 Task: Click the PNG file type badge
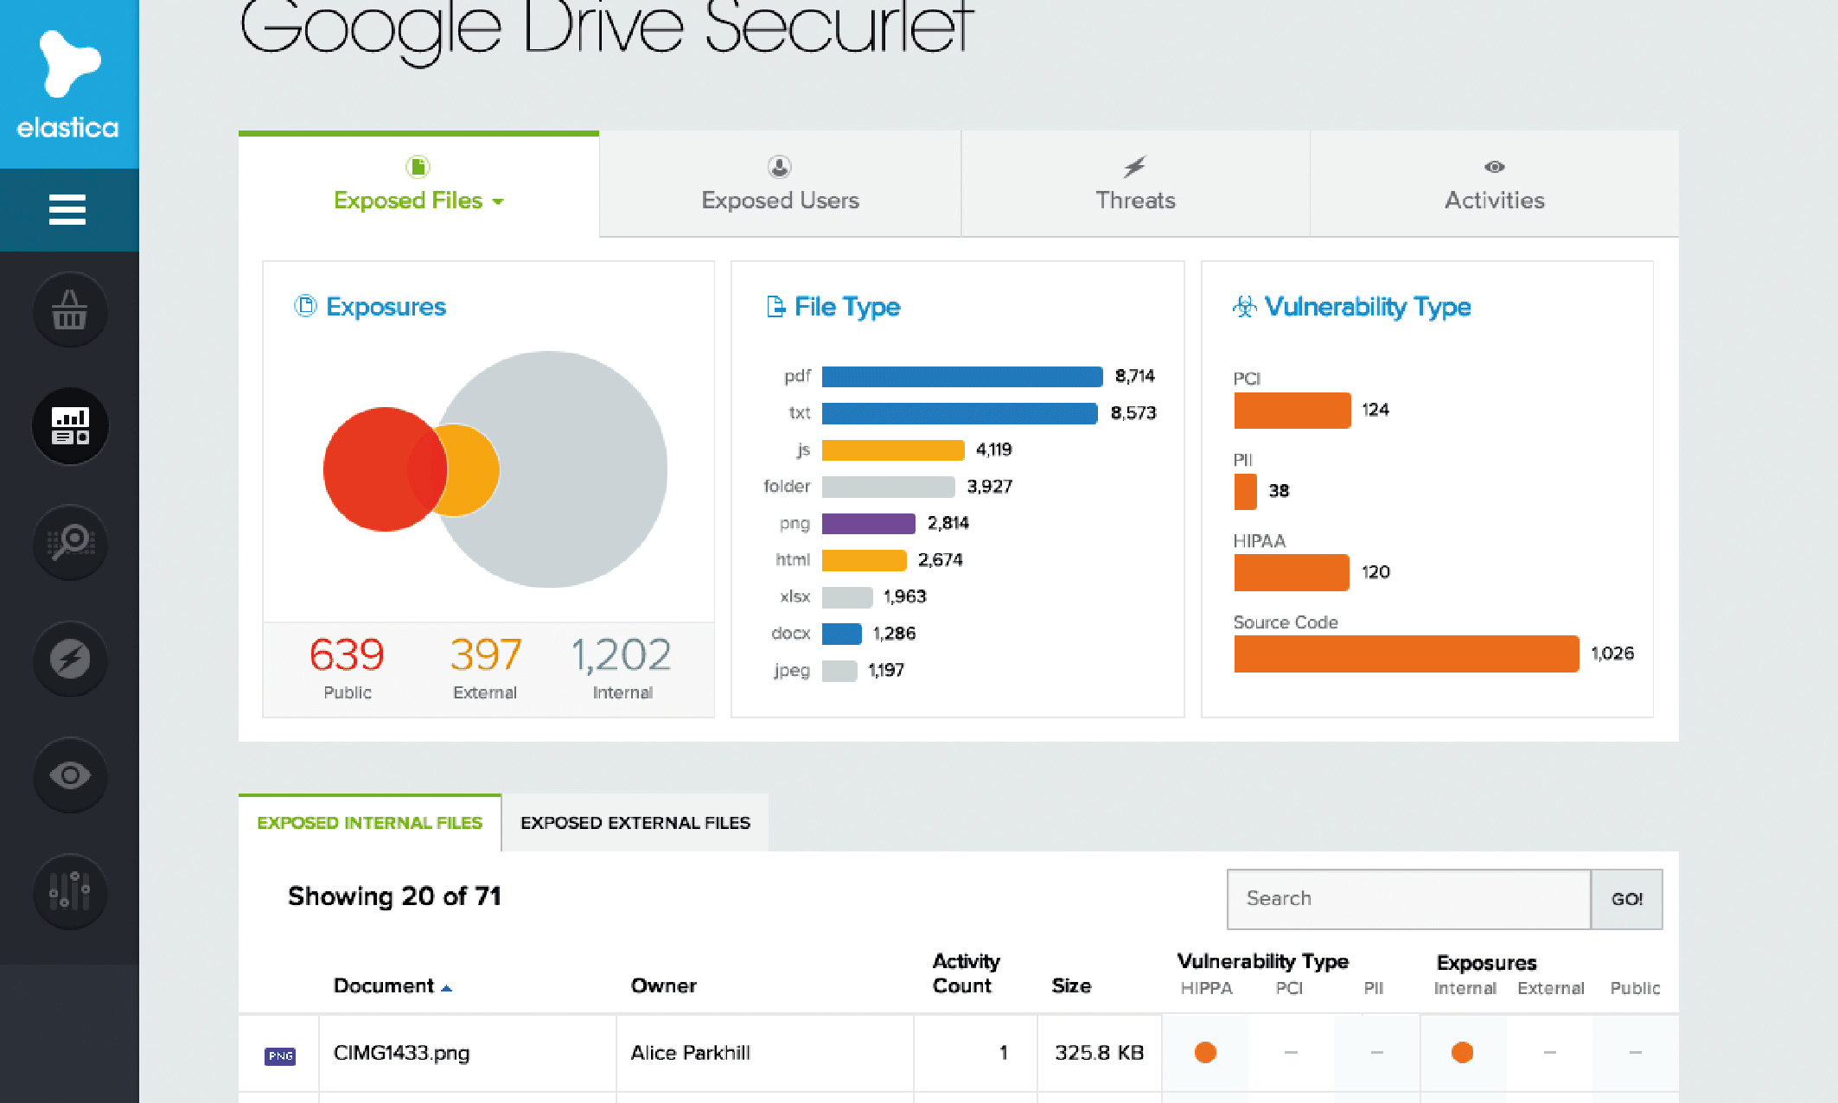[280, 1055]
